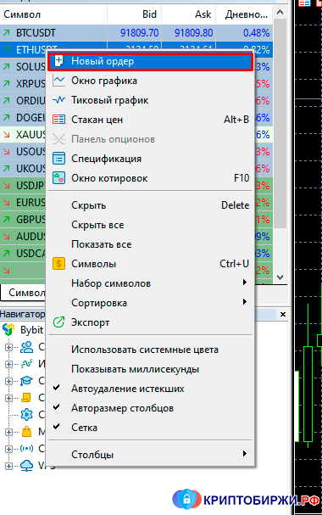322x515 pixels.
Task: Click the Окно котировок icon
Action: pos(58,178)
